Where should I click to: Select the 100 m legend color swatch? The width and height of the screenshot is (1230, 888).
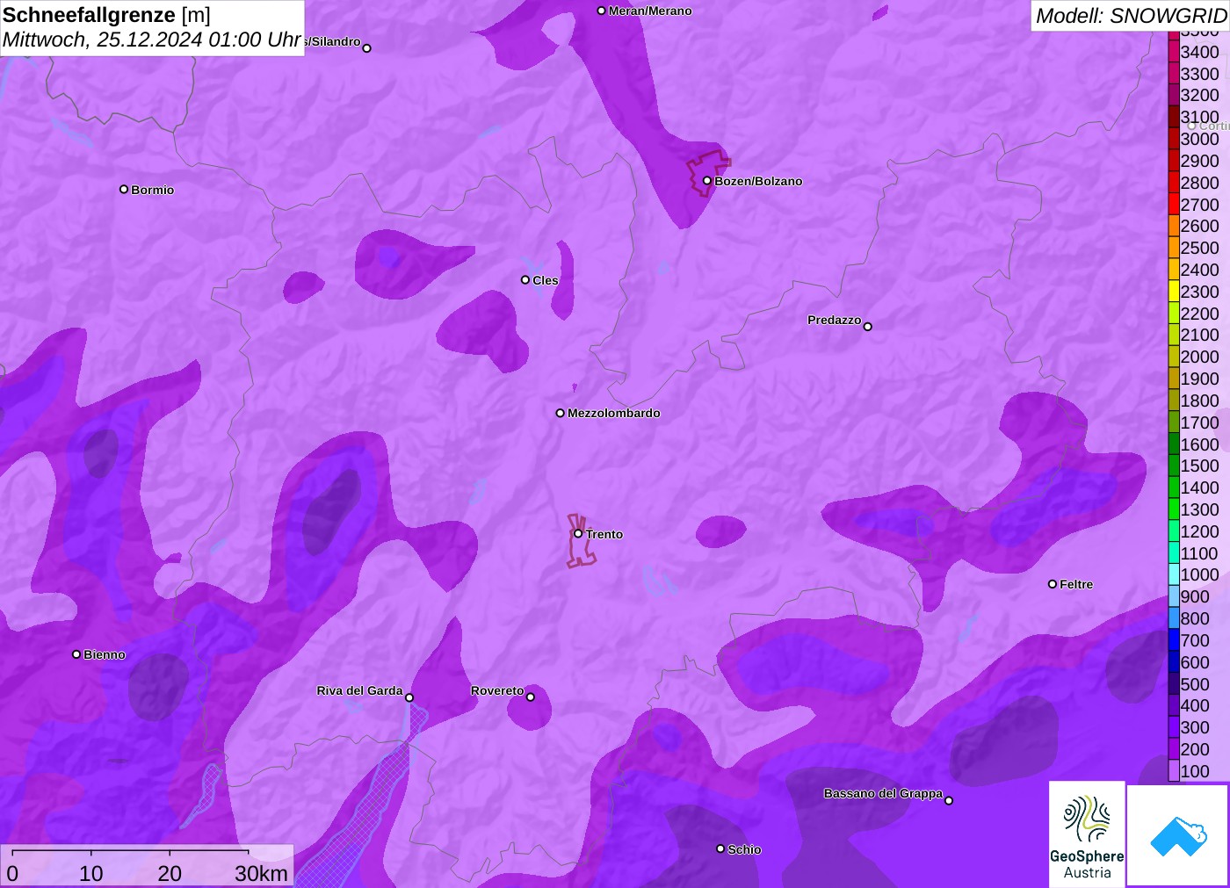click(1174, 771)
